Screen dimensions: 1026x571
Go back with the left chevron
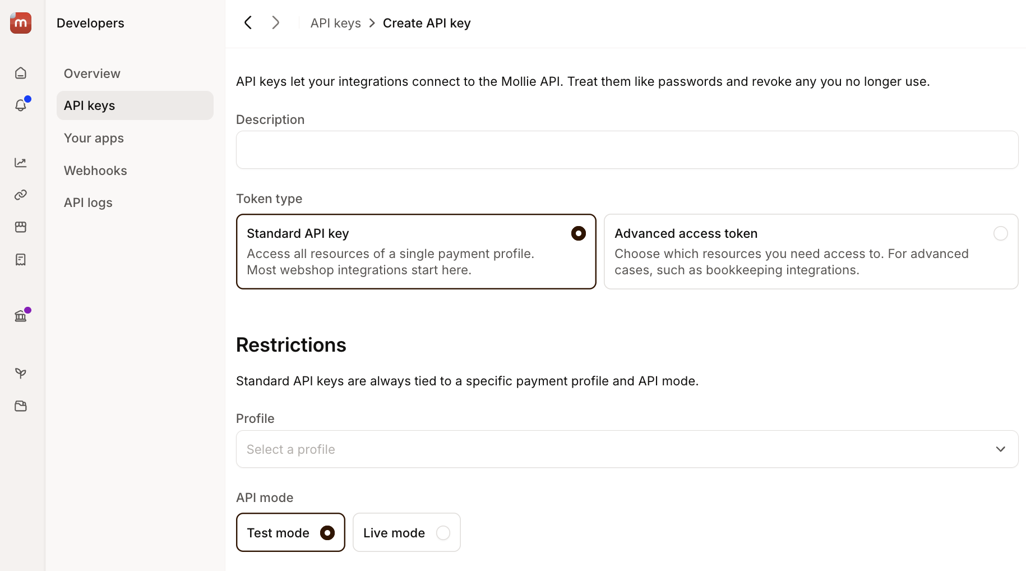pos(248,23)
